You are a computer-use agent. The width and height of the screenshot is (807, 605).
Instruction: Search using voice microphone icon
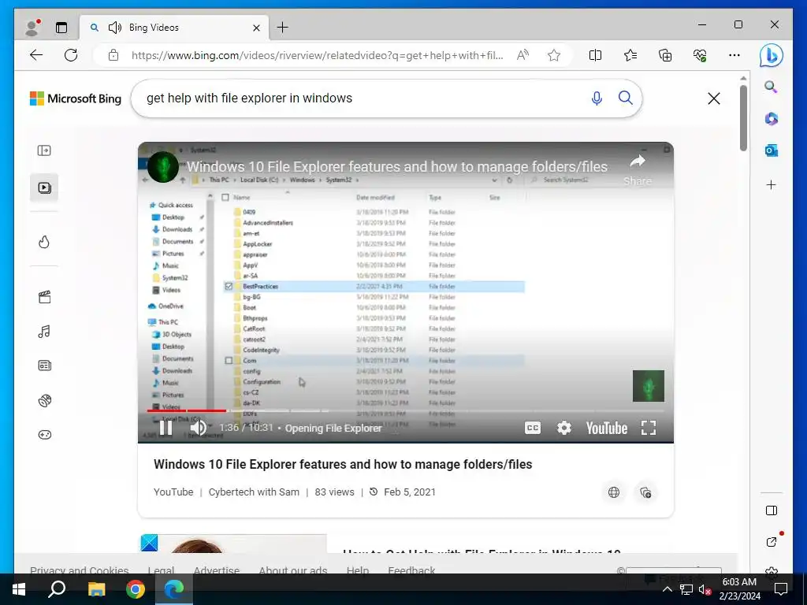pos(597,98)
